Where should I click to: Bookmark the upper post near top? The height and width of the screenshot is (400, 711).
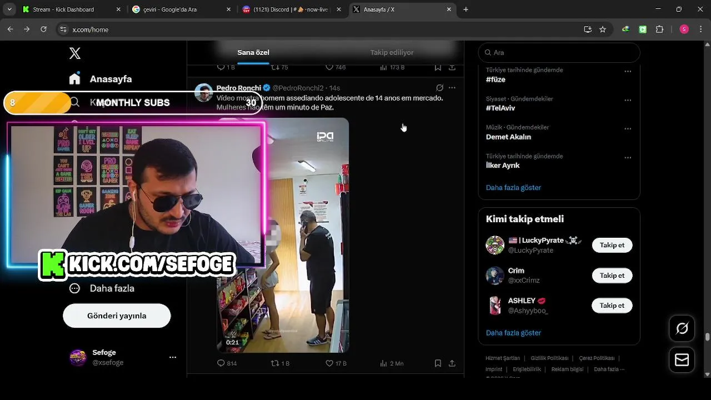(x=438, y=67)
